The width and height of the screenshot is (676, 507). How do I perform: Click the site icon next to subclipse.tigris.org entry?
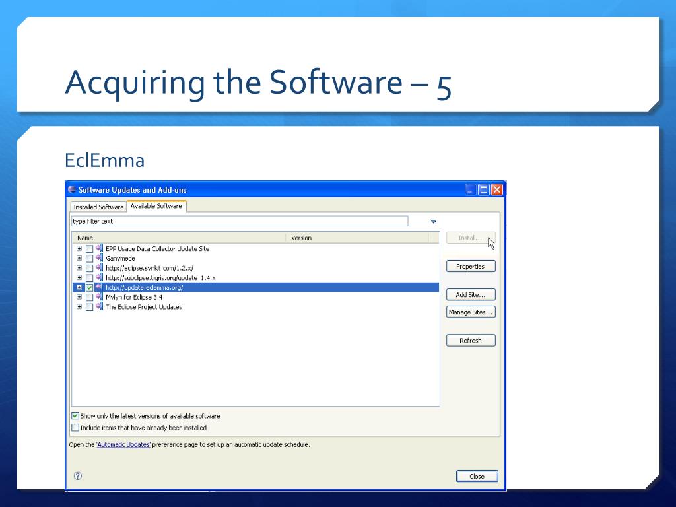tap(99, 278)
